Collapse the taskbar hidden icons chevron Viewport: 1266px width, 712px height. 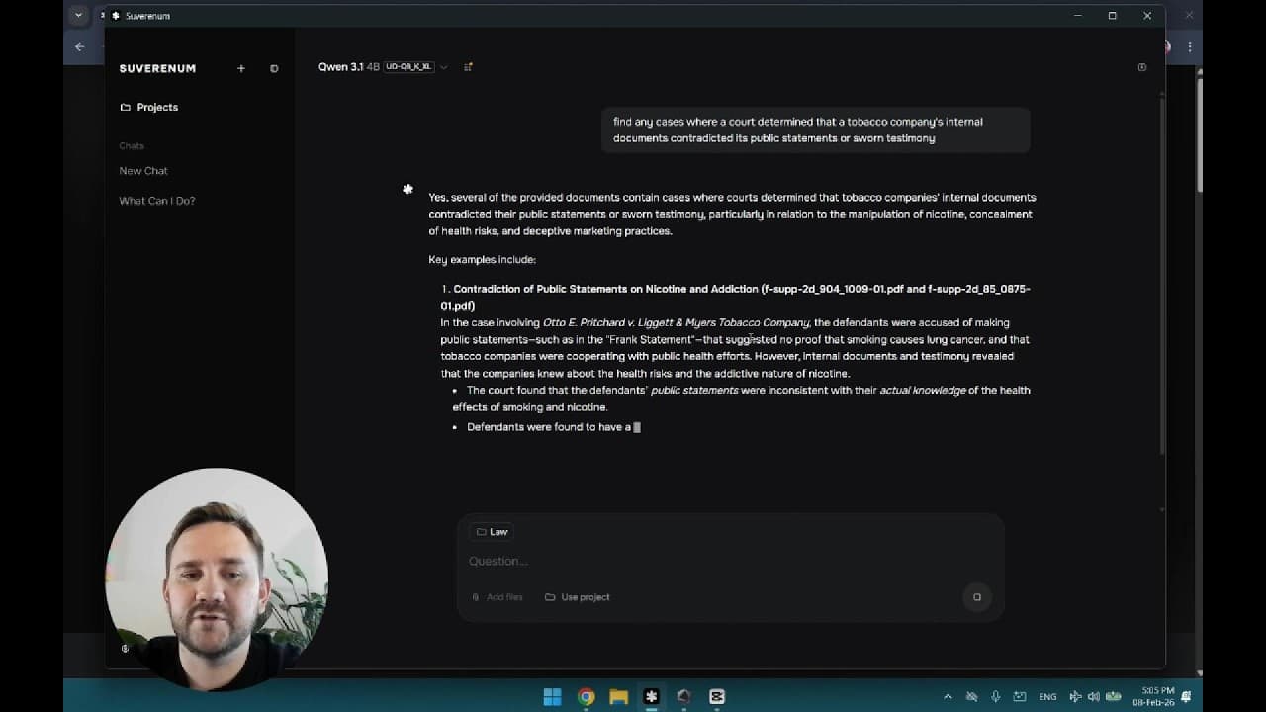pos(947,696)
